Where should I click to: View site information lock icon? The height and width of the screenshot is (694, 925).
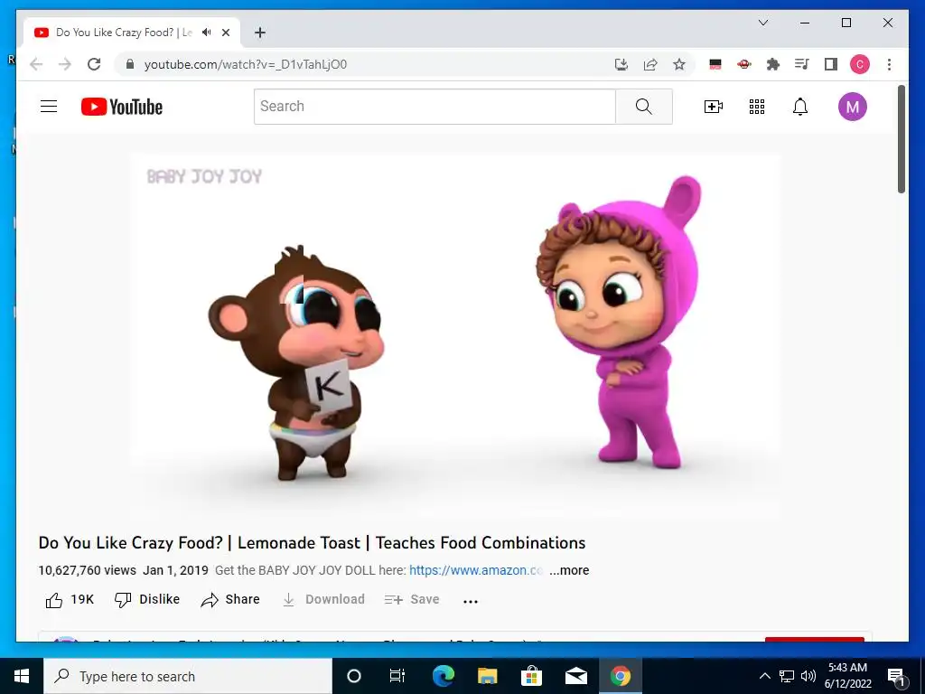click(x=130, y=64)
